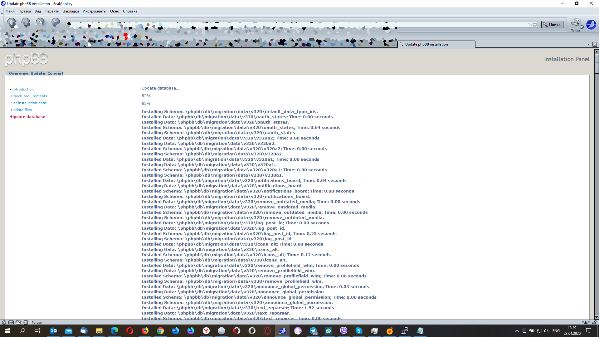Click the Back navigation arrow

point(12,22)
